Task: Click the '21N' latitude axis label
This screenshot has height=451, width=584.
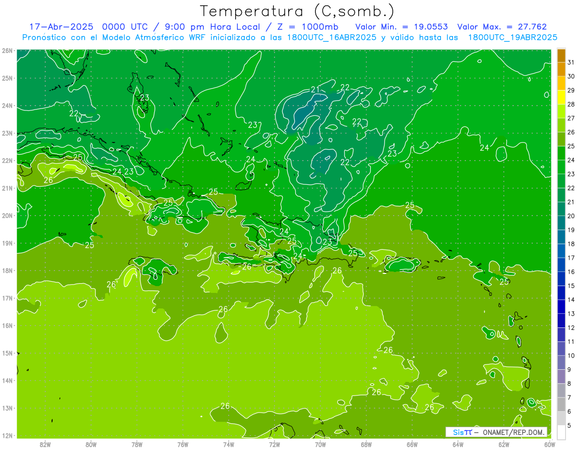Action: click(7, 188)
